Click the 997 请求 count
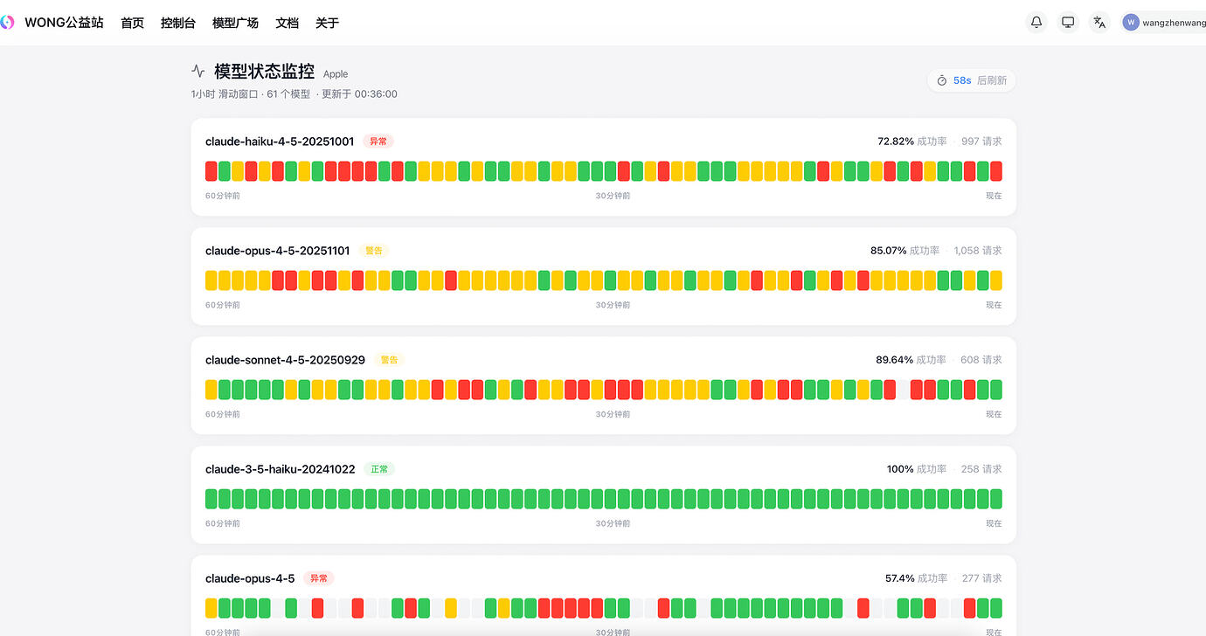This screenshot has height=636, width=1206. pyautogui.click(x=981, y=142)
